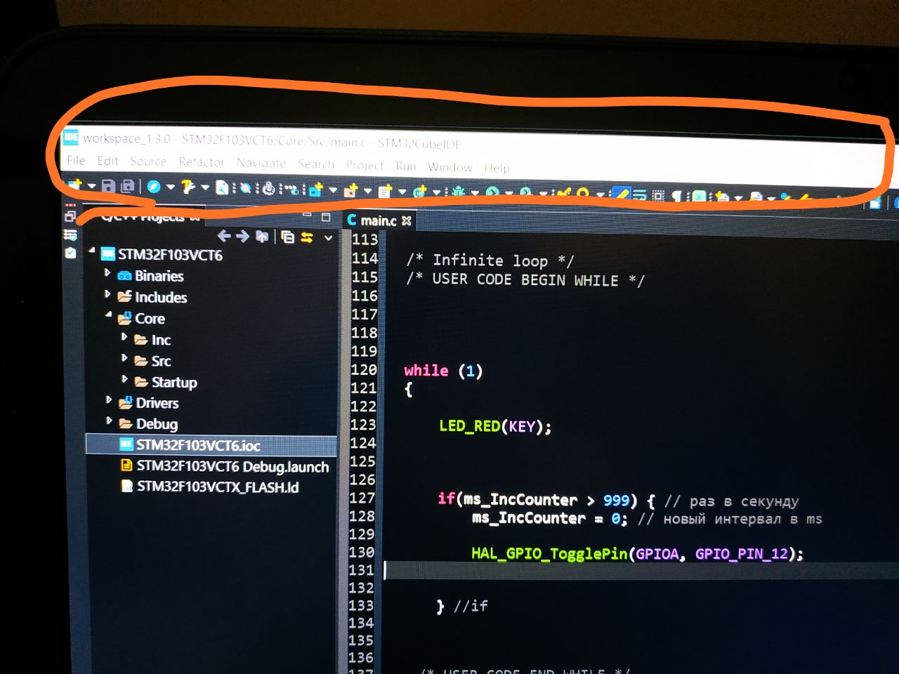Collapse the STM32F103VCT6 project node

(x=92, y=251)
